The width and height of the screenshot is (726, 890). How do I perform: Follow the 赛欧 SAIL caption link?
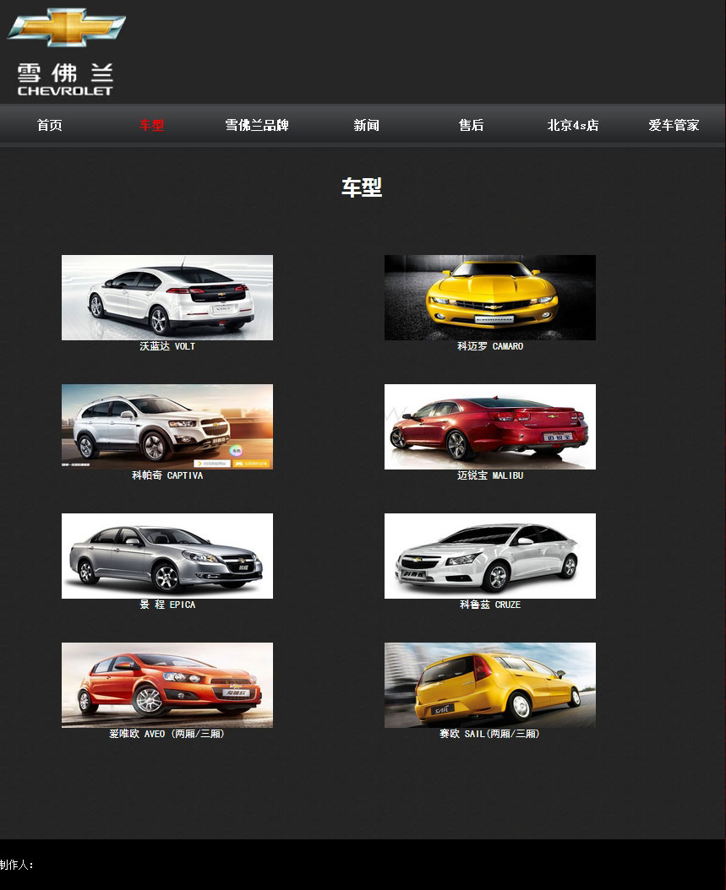click(x=489, y=734)
